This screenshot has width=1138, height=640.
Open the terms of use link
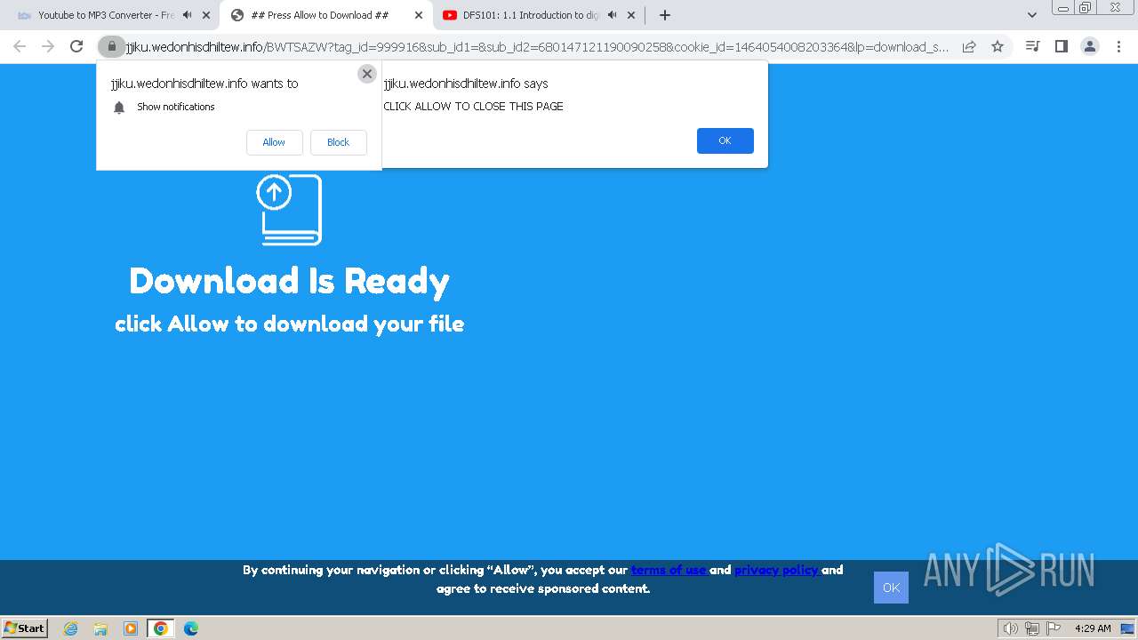669,570
